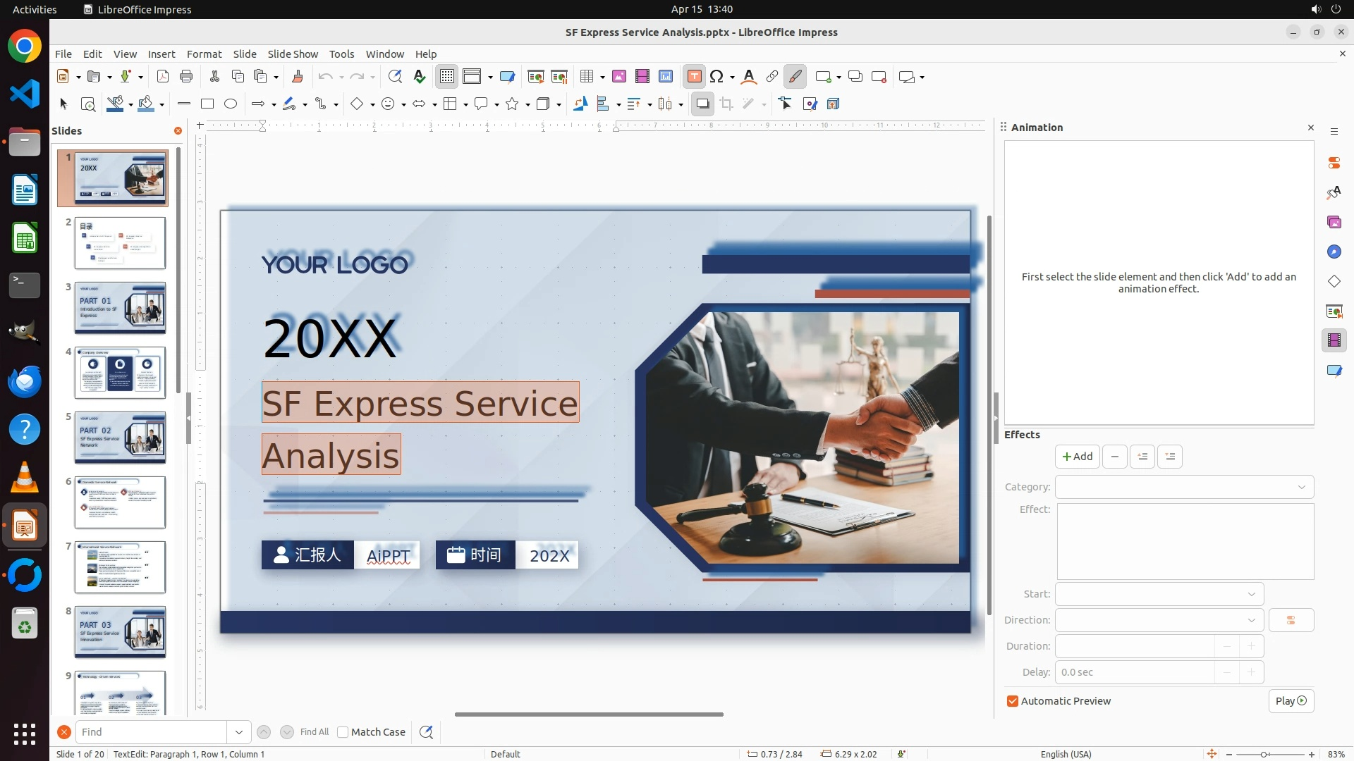The width and height of the screenshot is (1354, 761).
Task: Open the Slide Show menu
Action: click(x=293, y=54)
